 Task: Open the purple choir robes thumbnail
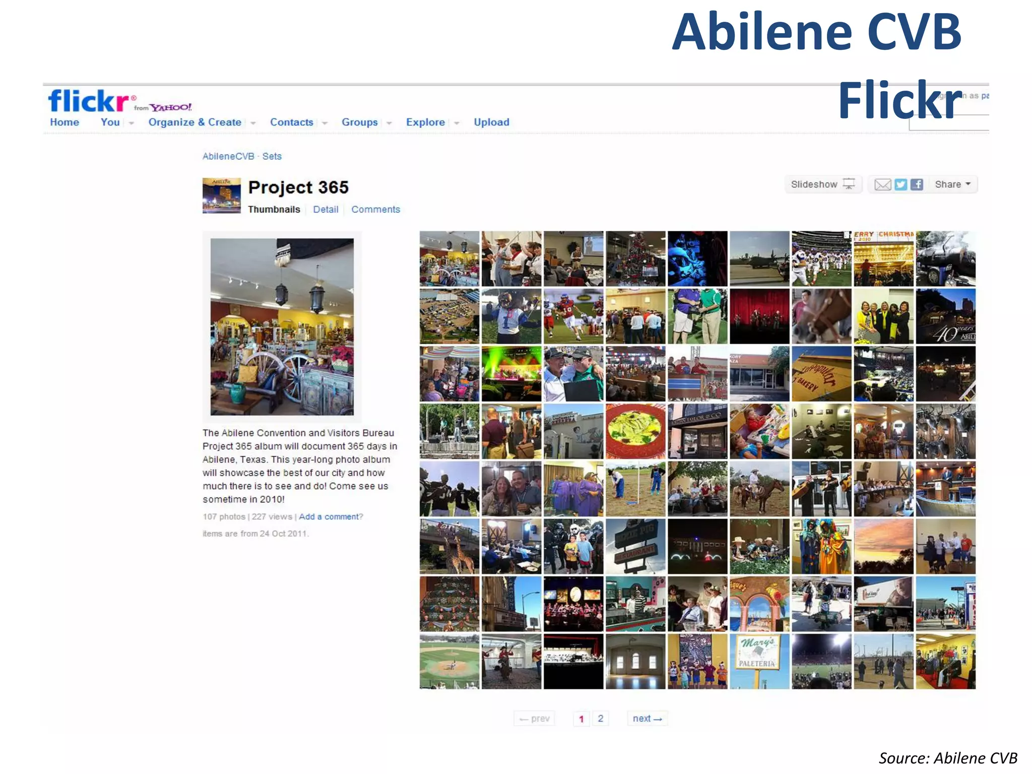[x=573, y=489]
